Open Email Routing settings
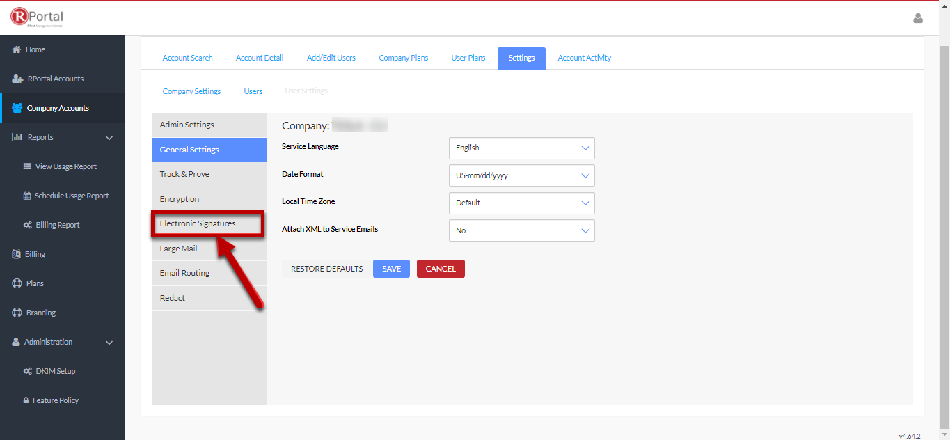The width and height of the screenshot is (950, 440). 209,273
